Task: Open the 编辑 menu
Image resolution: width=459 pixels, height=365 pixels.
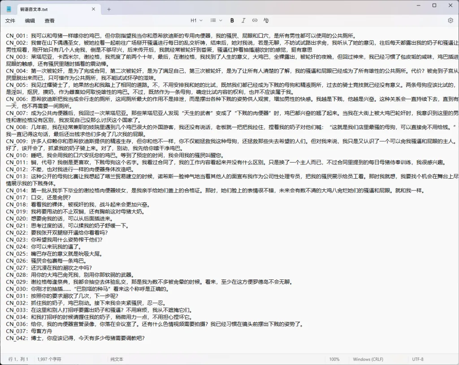Action: 30,20
